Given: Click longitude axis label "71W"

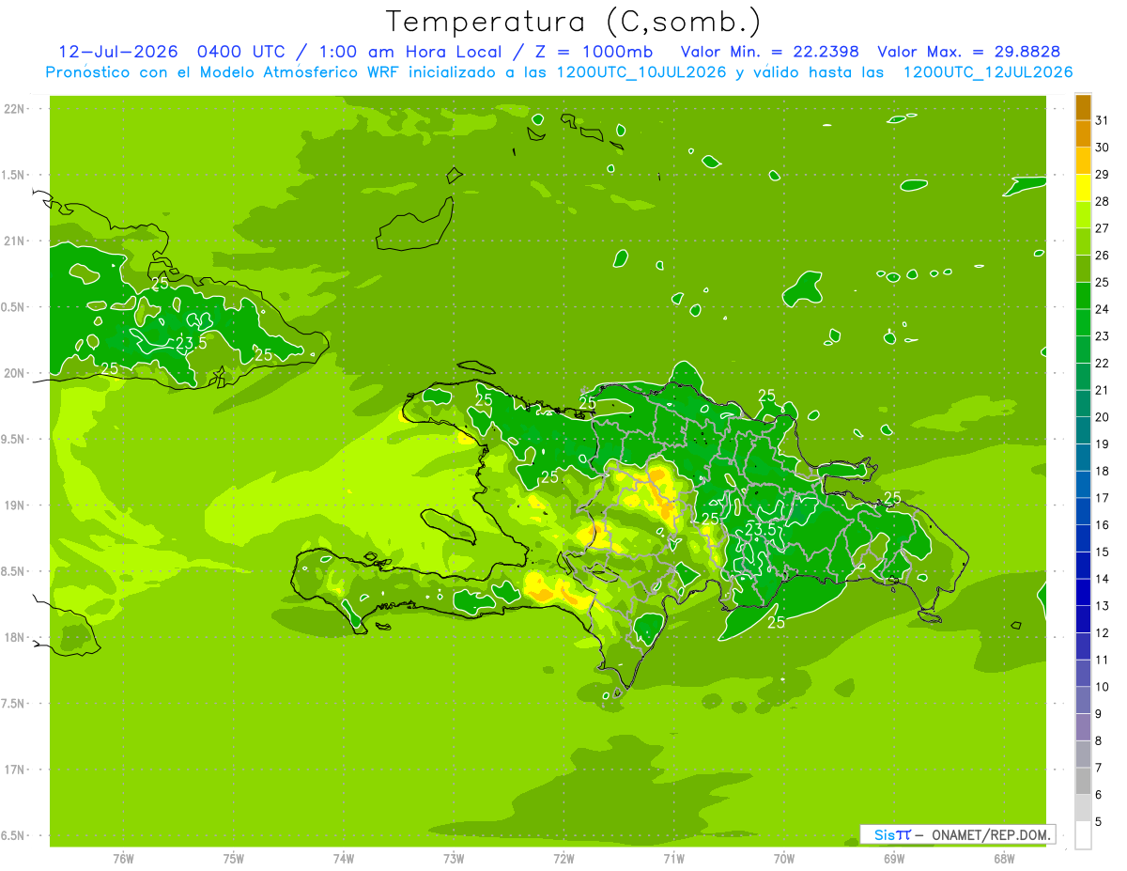Looking at the screenshot, I should pyautogui.click(x=673, y=859).
